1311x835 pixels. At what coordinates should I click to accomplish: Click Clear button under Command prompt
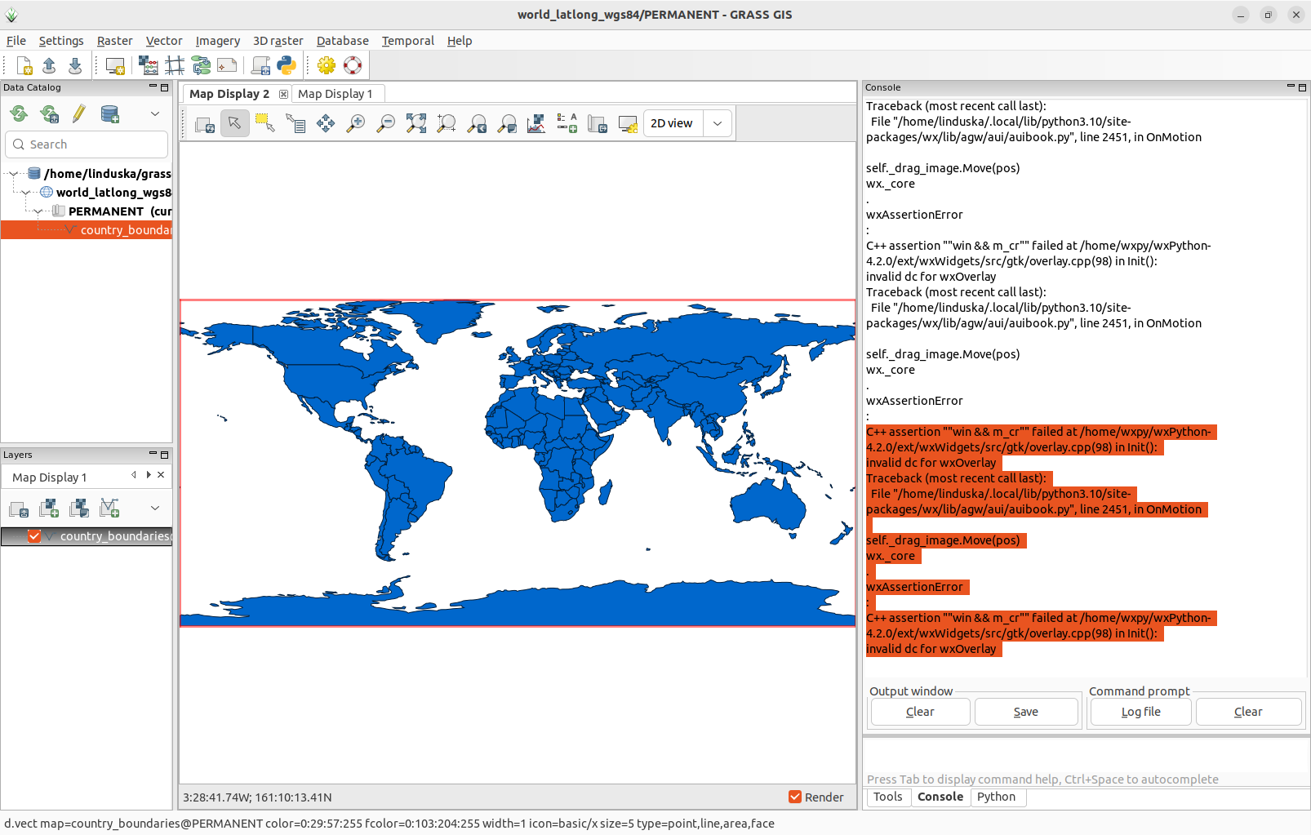click(1248, 712)
